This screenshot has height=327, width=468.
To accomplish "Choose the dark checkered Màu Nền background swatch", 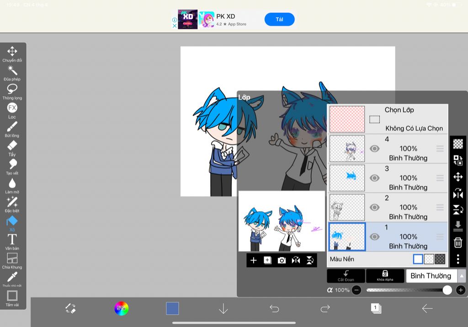I will pyautogui.click(x=440, y=259).
